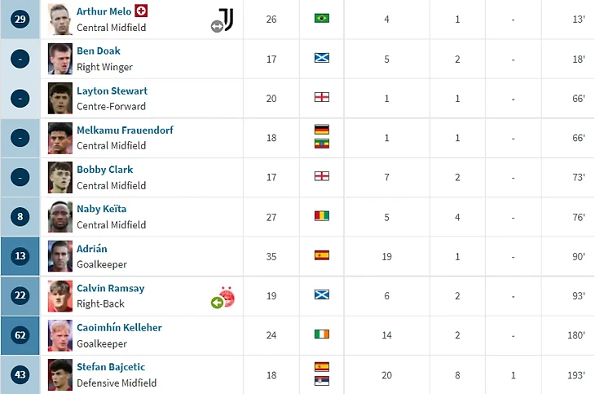The width and height of the screenshot is (595, 394).
Task: Click Arthur Melo's red injury icon
Action: 141,11
